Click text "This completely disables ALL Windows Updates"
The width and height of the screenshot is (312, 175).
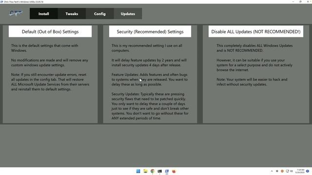click(254, 45)
